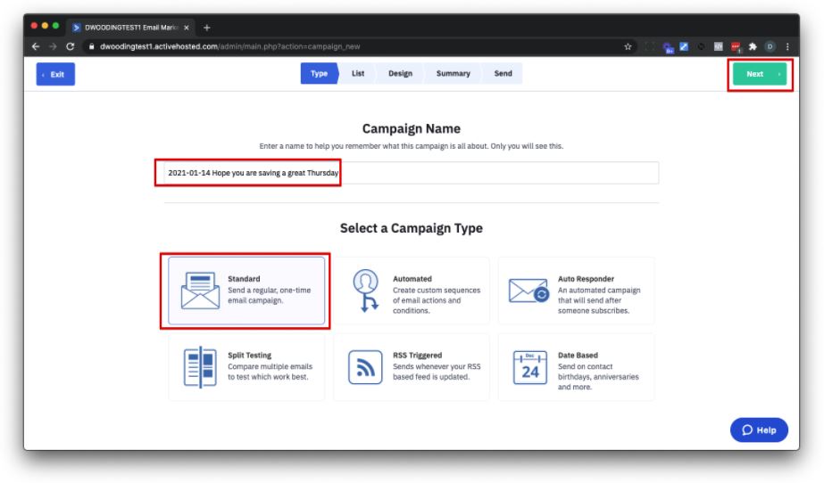The height and width of the screenshot is (483, 824).
Task: Choose the Automated campaign icon
Action: 365,291
